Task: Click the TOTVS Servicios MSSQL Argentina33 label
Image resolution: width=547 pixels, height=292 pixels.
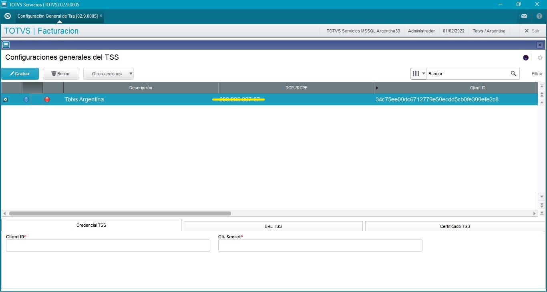Action: click(x=363, y=31)
